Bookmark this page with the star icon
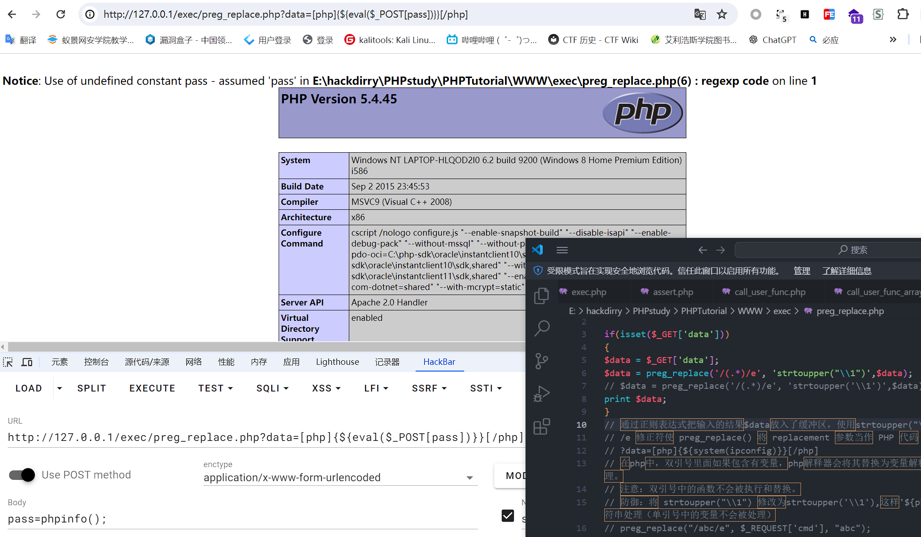The image size is (921, 537). pyautogui.click(x=722, y=15)
